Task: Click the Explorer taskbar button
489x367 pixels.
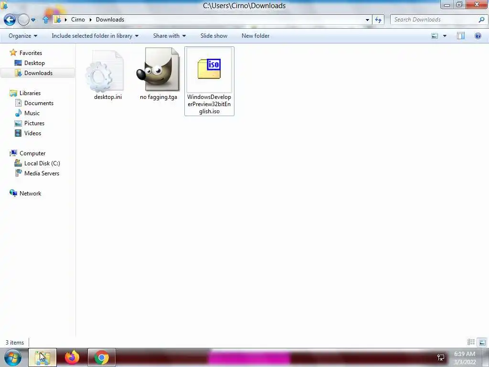Action: point(43,357)
